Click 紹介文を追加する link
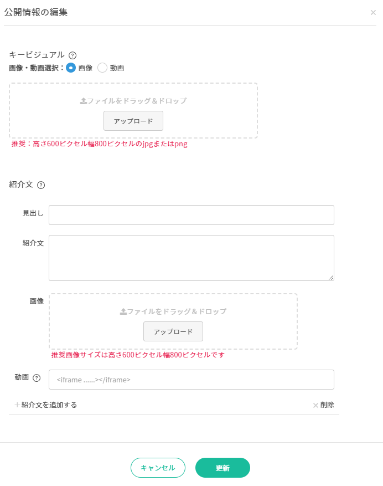The height and width of the screenshot is (486, 383). (49, 405)
